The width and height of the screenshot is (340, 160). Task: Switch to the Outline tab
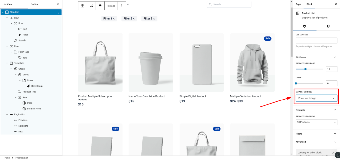[x=35, y=4]
